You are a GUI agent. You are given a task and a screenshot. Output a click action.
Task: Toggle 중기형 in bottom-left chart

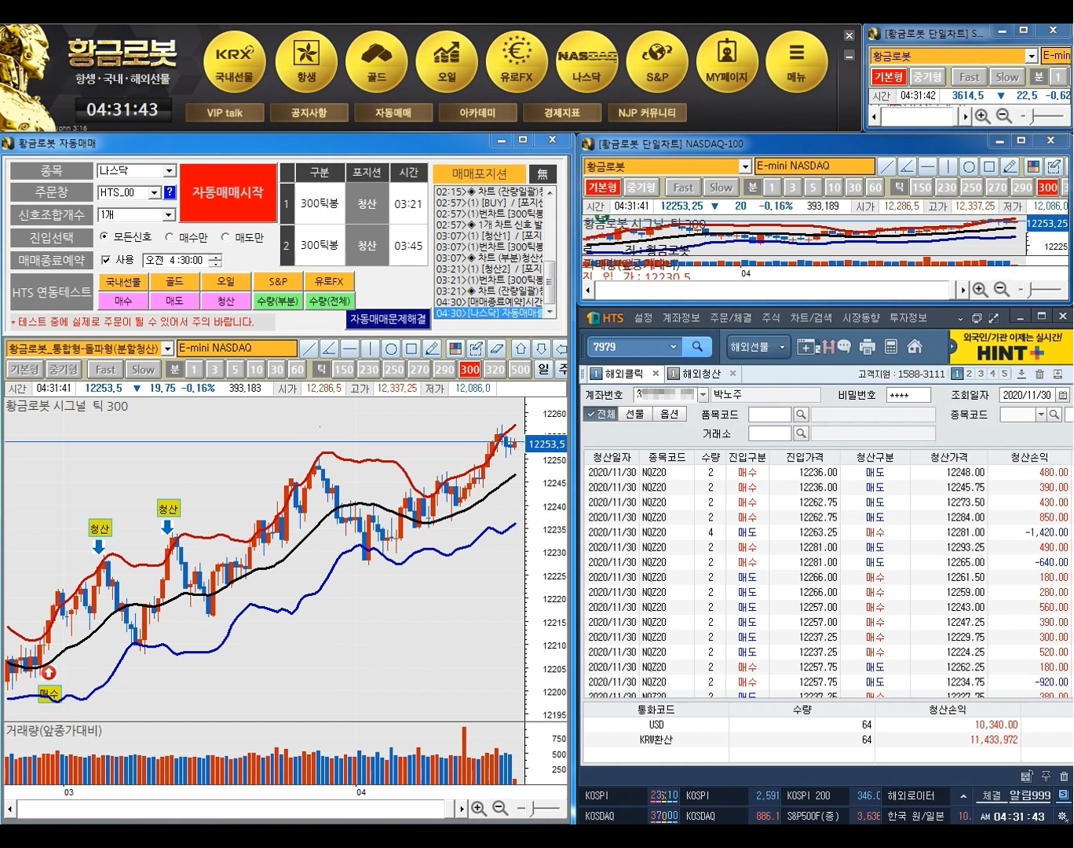(63, 369)
